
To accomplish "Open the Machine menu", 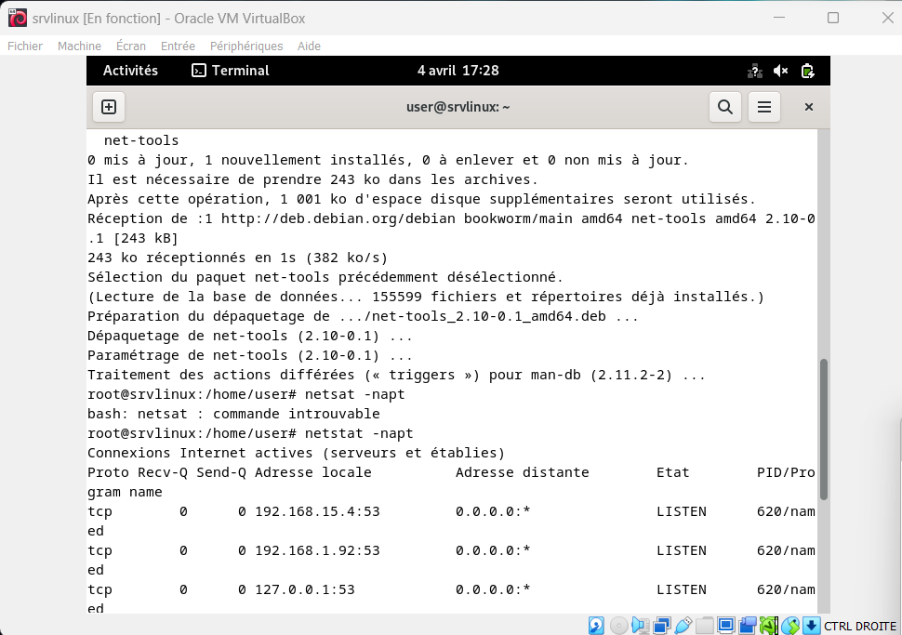I will (x=79, y=46).
